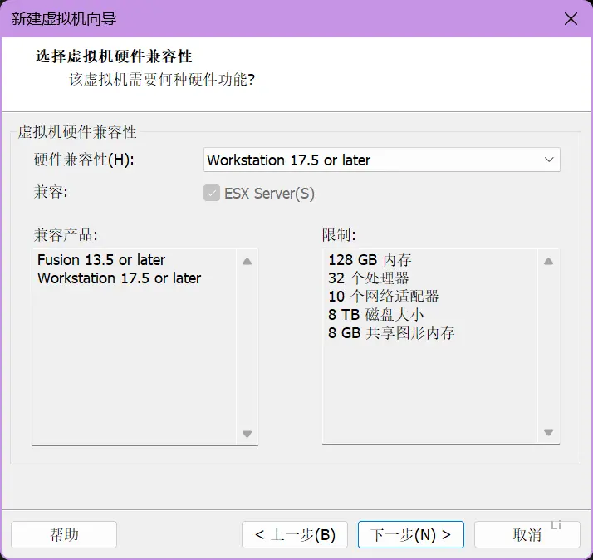This screenshot has width=593, height=560.
Task: Click the 硬件兼容性(H): label
Action: tap(84, 160)
